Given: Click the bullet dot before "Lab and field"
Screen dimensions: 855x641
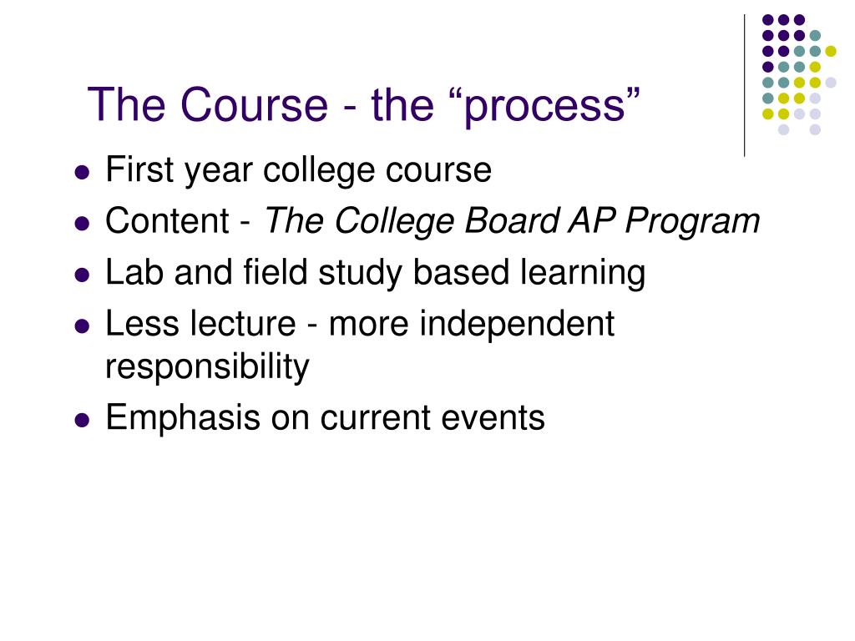Looking at the screenshot, I should (x=82, y=275).
